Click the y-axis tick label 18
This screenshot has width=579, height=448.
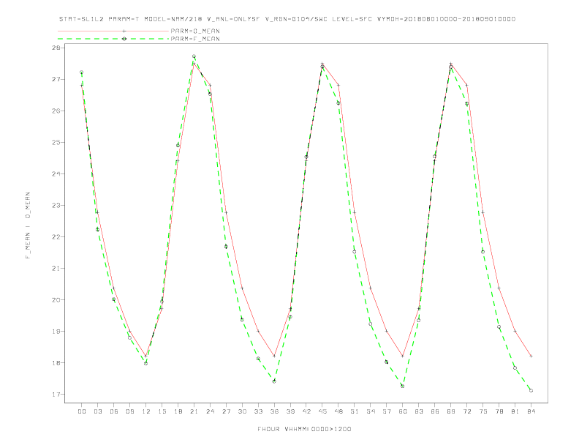pos(57,363)
